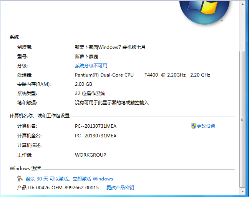249x197 pixels.
Task: Click the 2.00 GB RAM value
Action: coord(83,84)
